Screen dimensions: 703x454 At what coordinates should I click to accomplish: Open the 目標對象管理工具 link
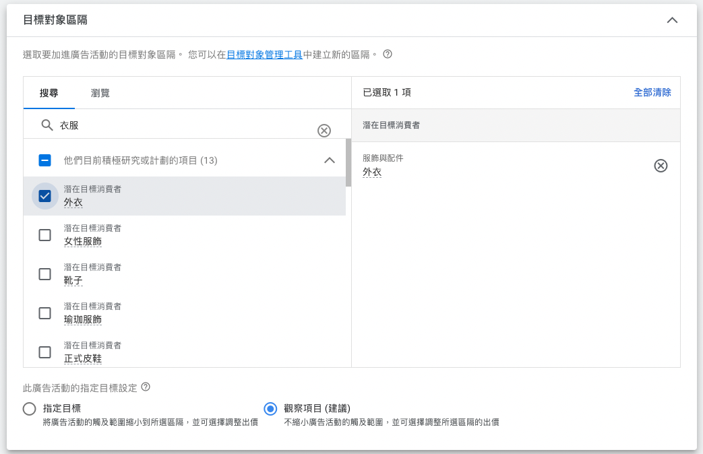tap(264, 55)
